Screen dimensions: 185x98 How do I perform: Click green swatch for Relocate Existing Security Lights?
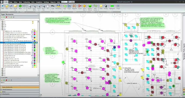coord(35,65)
